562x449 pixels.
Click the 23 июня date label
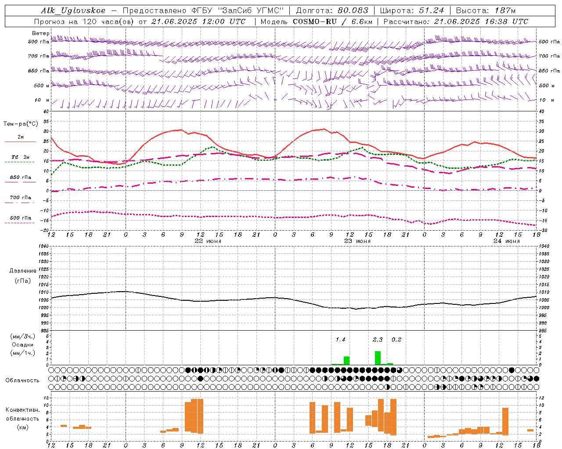tap(357, 241)
